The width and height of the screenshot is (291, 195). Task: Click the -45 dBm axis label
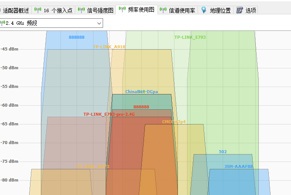point(10,49)
